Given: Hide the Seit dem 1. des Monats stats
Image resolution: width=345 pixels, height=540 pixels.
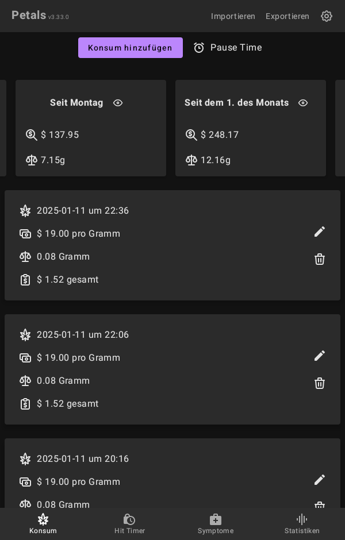Looking at the screenshot, I should pyautogui.click(x=303, y=103).
